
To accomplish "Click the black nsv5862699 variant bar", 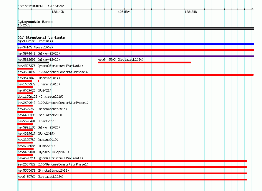I will 33,62.
